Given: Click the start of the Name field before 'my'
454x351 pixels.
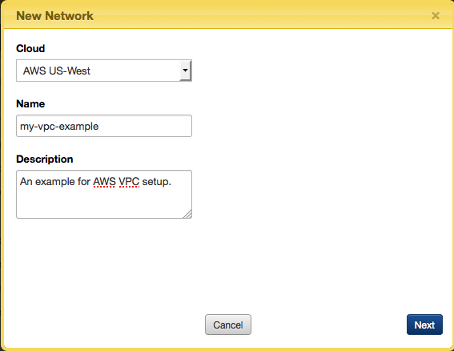Looking at the screenshot, I should pyautogui.click(x=20, y=127).
